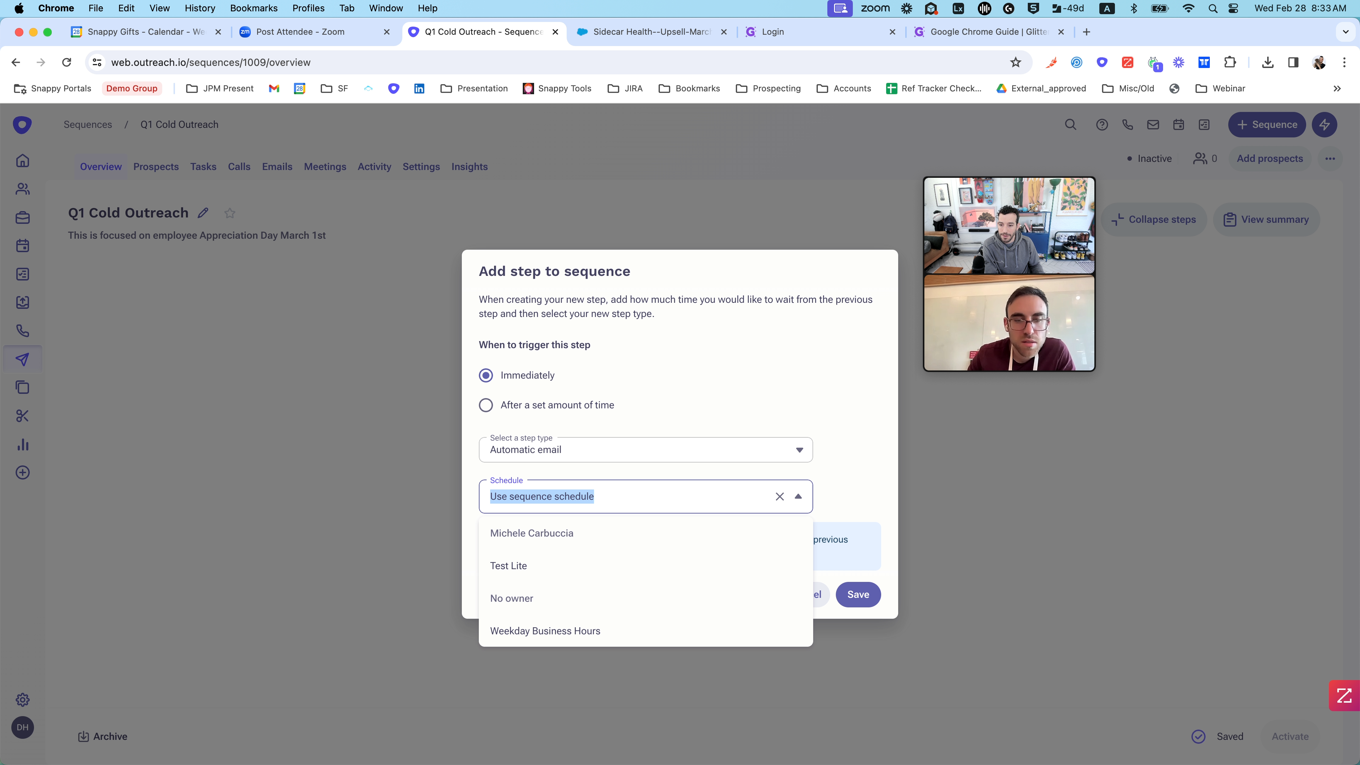The width and height of the screenshot is (1360, 765).
Task: Click Save in Add step dialog
Action: click(x=858, y=595)
